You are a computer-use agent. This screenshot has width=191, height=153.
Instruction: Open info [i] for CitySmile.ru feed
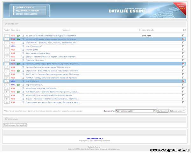[x=23, y=43]
